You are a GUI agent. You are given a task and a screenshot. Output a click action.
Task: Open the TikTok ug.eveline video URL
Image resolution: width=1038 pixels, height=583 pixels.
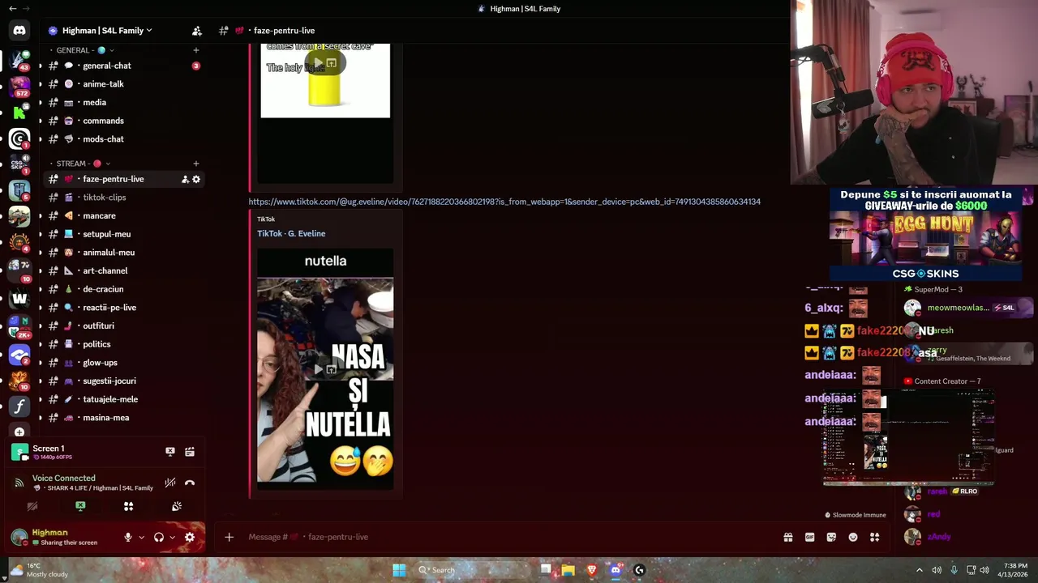coord(504,202)
